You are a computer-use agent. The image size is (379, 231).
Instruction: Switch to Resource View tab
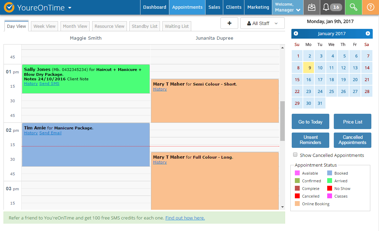click(x=109, y=26)
